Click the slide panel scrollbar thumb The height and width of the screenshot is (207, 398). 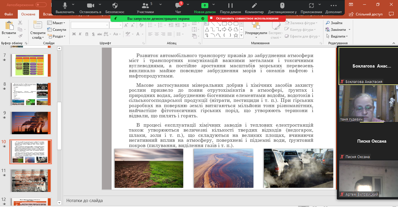(x=59, y=125)
